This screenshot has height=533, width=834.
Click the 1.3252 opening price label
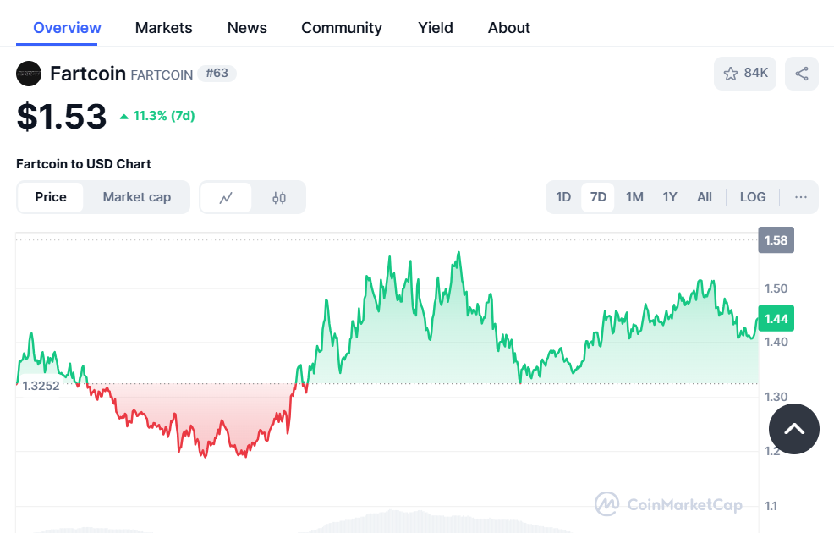(41, 386)
